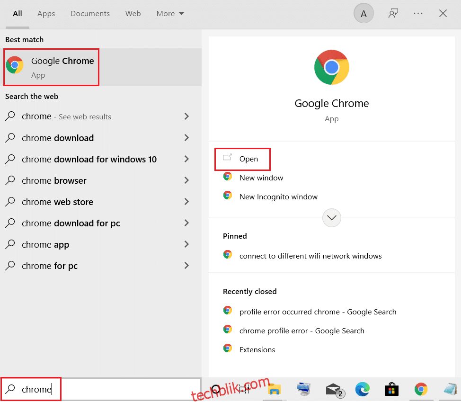Viewport: 461px width, 402px height.
Task: Reopen 'profile error occurred chrome - Google Search'
Action: click(318, 312)
